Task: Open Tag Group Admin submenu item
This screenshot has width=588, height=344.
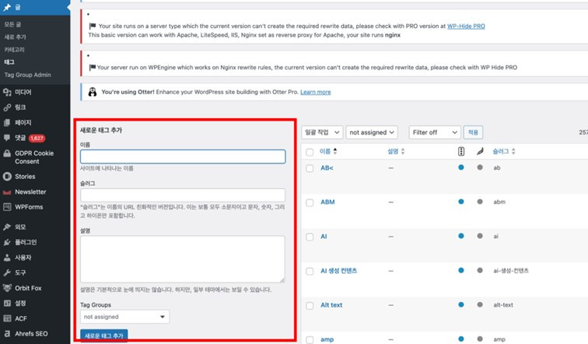Action: tap(28, 75)
